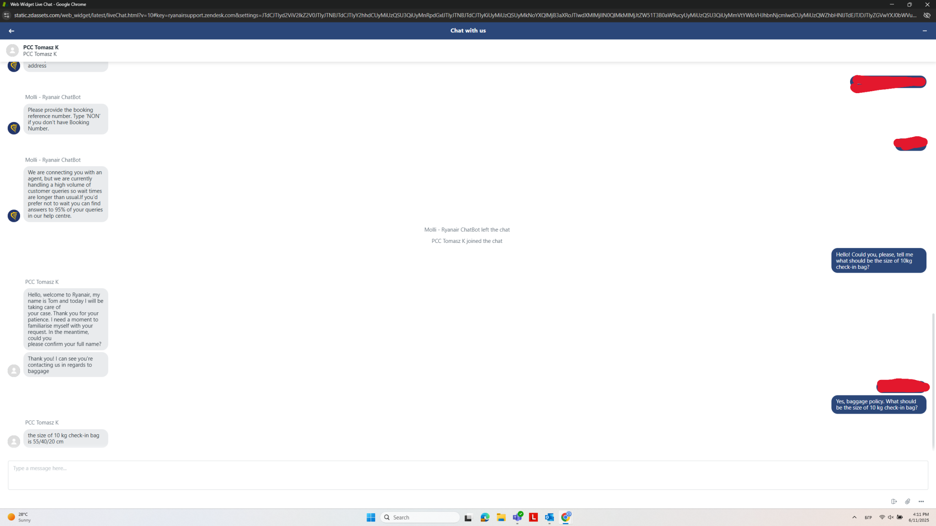Toggle the muted volume icon in the tray
The image size is (936, 526).
891,517
